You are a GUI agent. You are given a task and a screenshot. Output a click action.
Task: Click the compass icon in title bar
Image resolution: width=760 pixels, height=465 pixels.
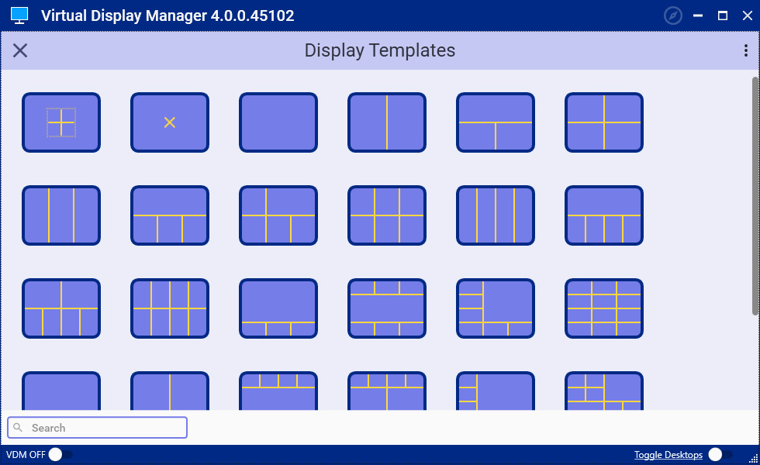[674, 15]
